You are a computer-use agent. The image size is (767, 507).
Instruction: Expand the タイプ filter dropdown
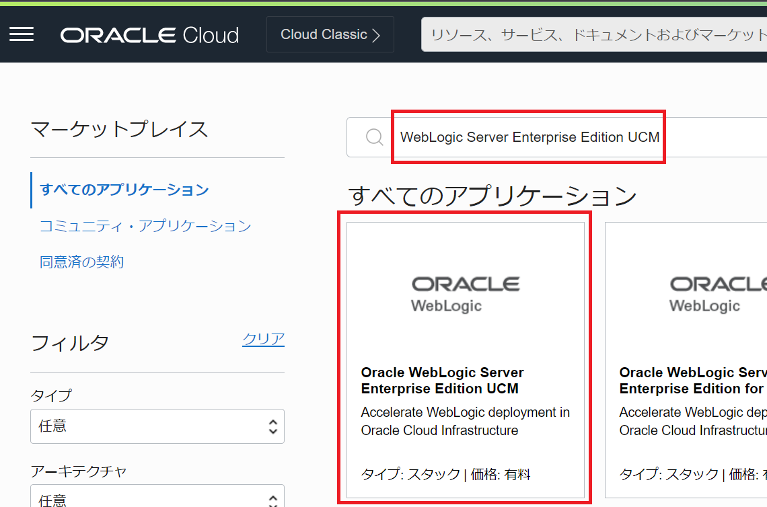[x=157, y=426]
